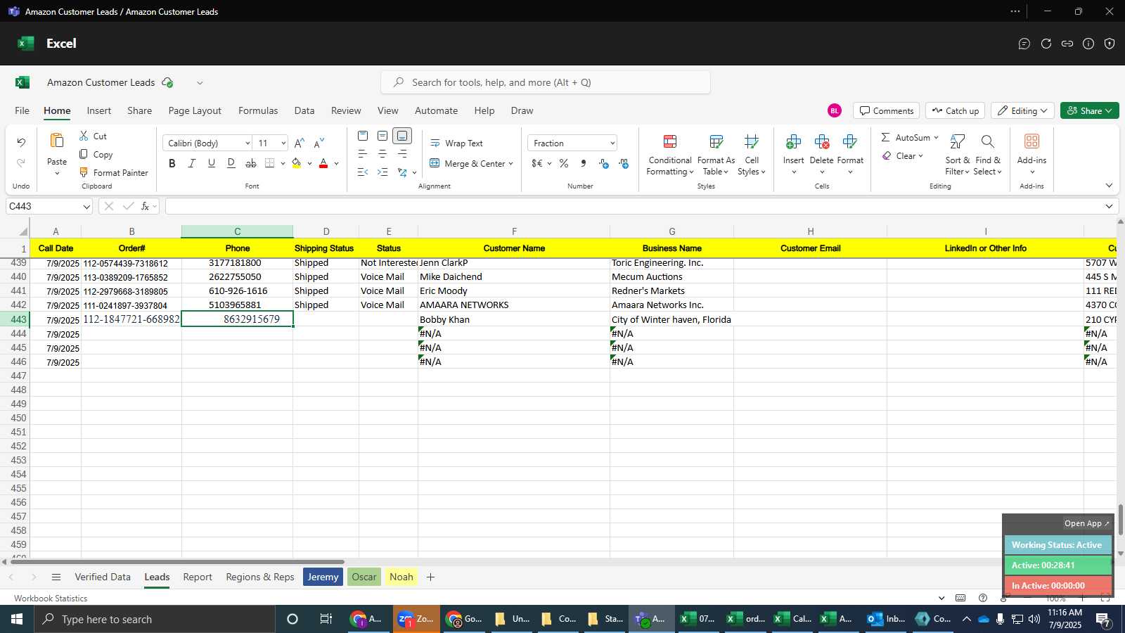
Task: Toggle Underline formatting
Action: 212,163
